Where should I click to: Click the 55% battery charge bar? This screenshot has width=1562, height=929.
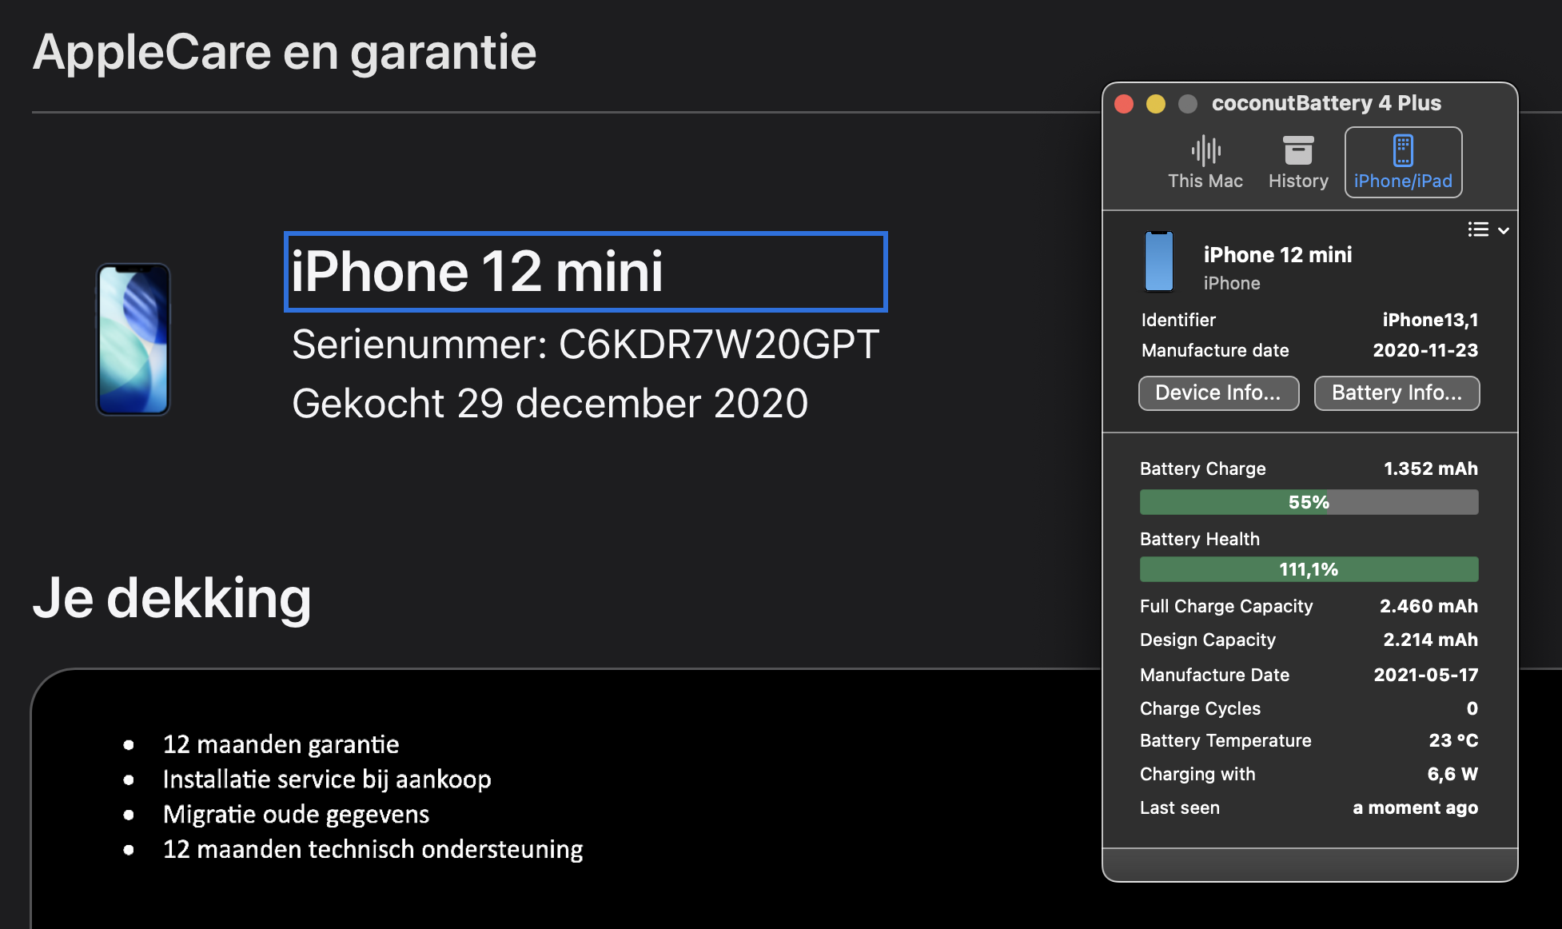pos(1309,502)
